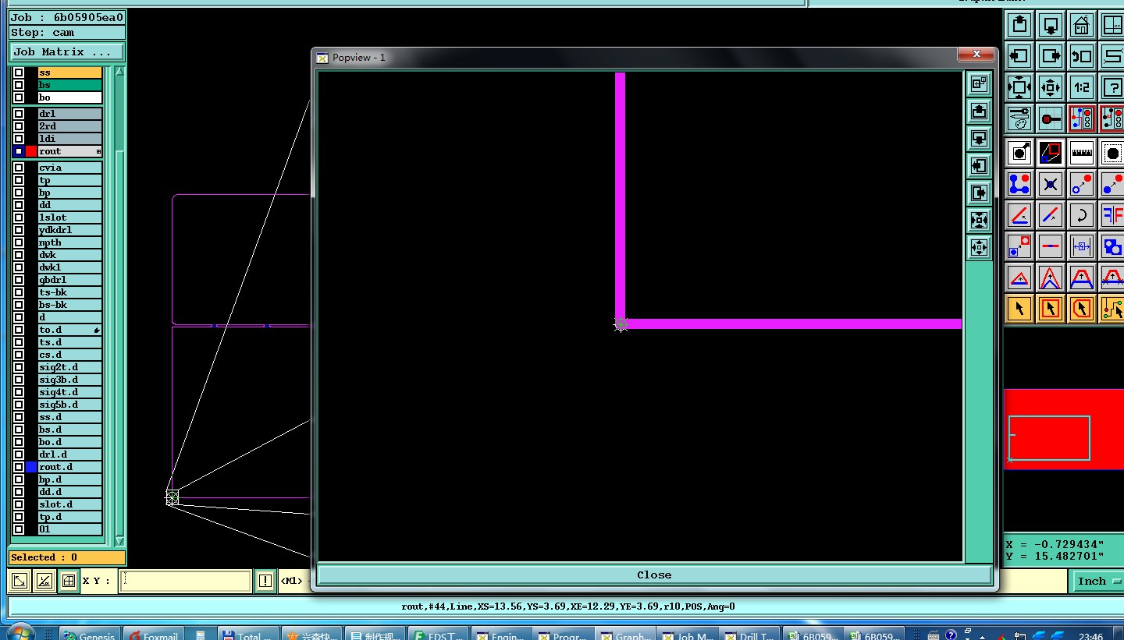Image resolution: width=1124 pixels, height=640 pixels.
Task: Toggle the ts-bk layer checkbox
Action: pyautogui.click(x=19, y=292)
